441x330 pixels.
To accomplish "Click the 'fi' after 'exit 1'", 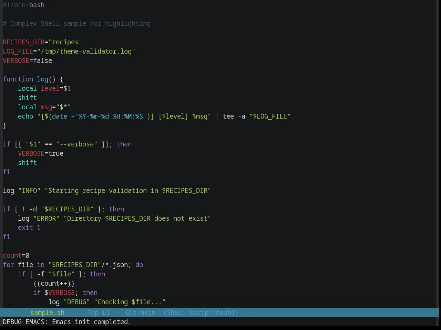I will click(7, 237).
